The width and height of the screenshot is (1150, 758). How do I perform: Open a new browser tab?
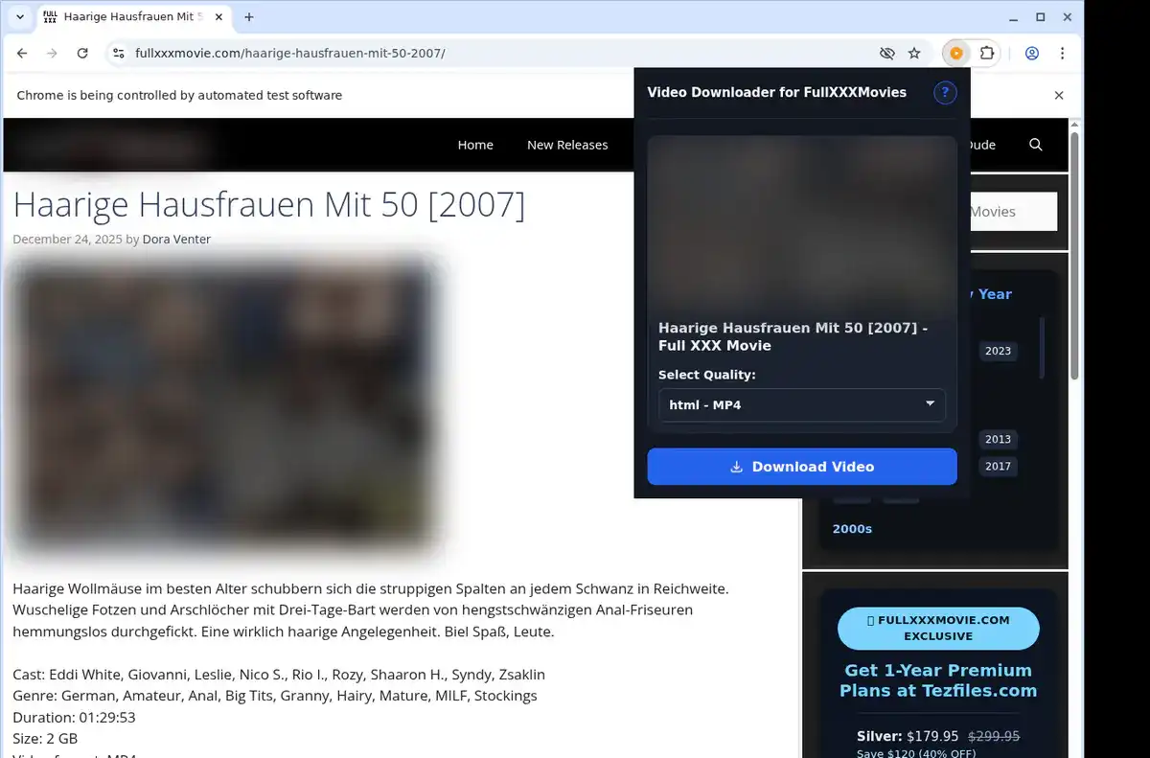(249, 17)
